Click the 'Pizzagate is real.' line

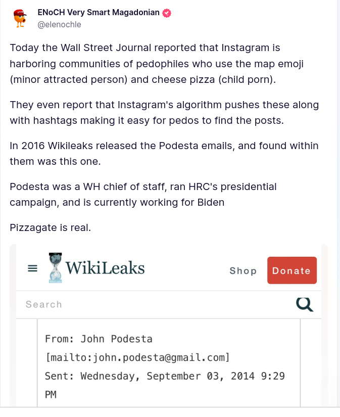tap(51, 227)
